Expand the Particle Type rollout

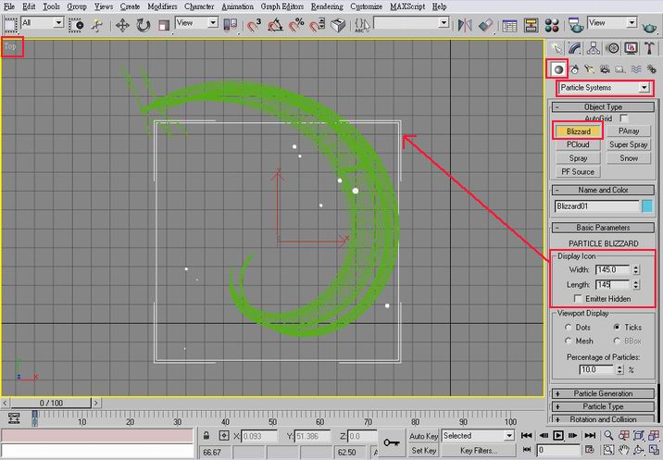pyautogui.click(x=604, y=406)
